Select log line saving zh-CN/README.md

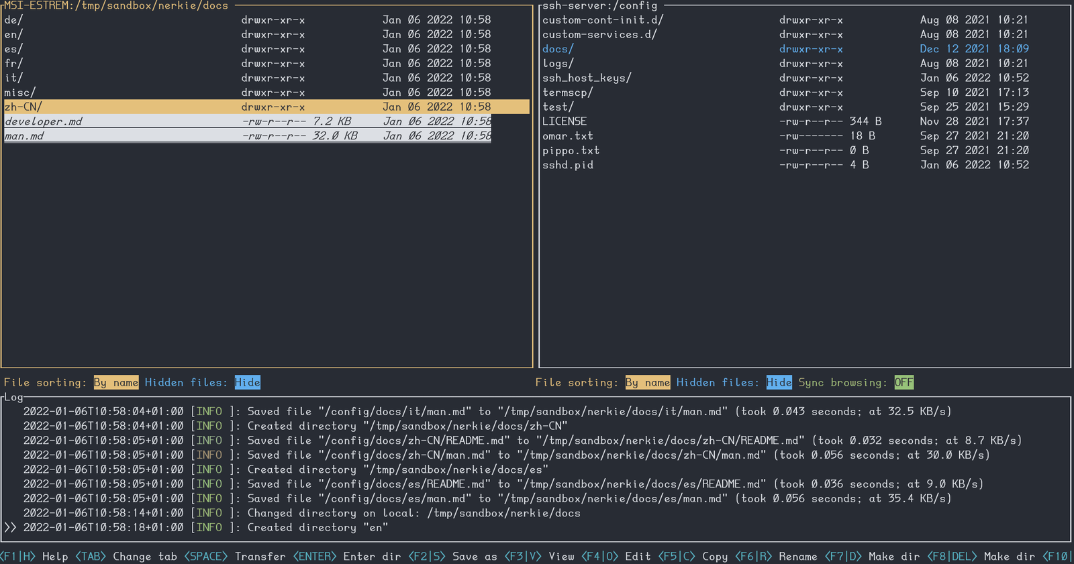[523, 441]
